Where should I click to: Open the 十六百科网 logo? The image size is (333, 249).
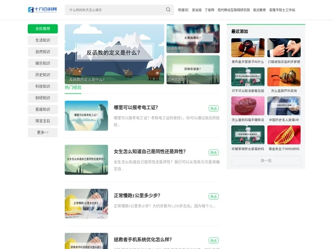43,10
